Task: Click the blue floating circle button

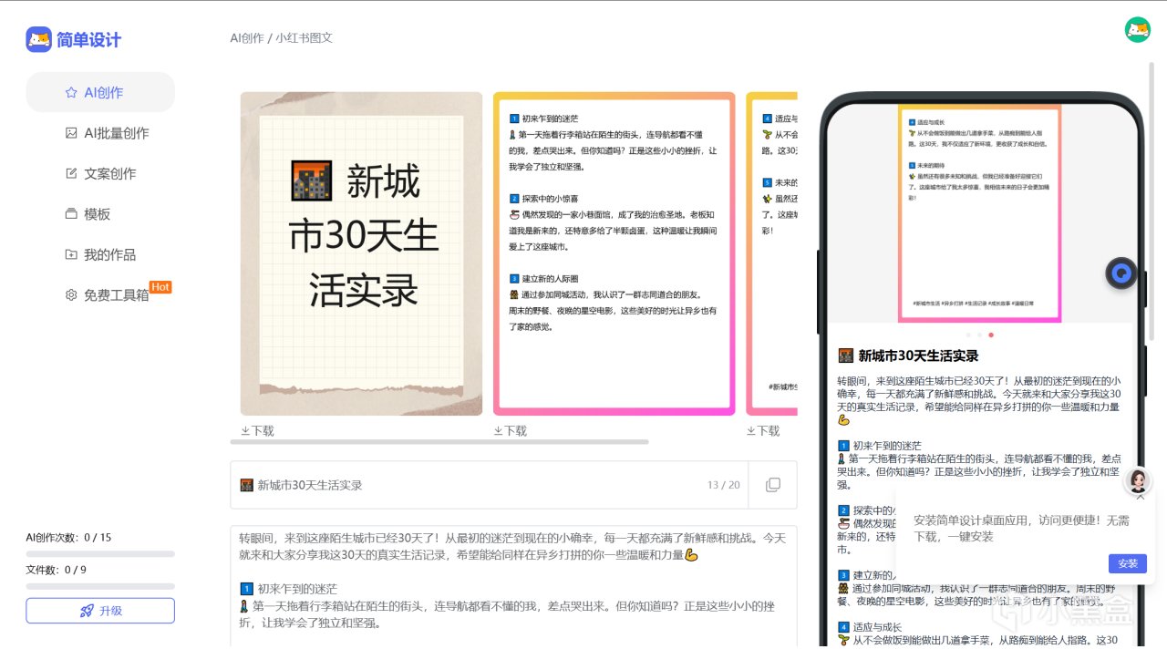Action: coord(1121,273)
